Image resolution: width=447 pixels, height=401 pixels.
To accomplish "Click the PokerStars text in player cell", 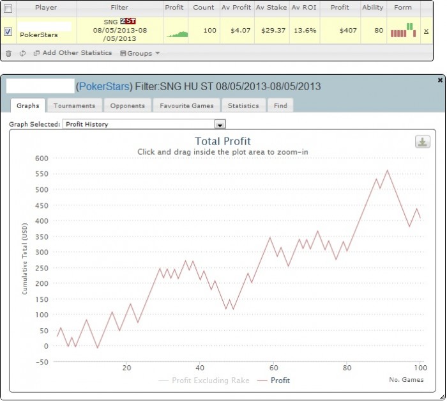I will [x=39, y=35].
